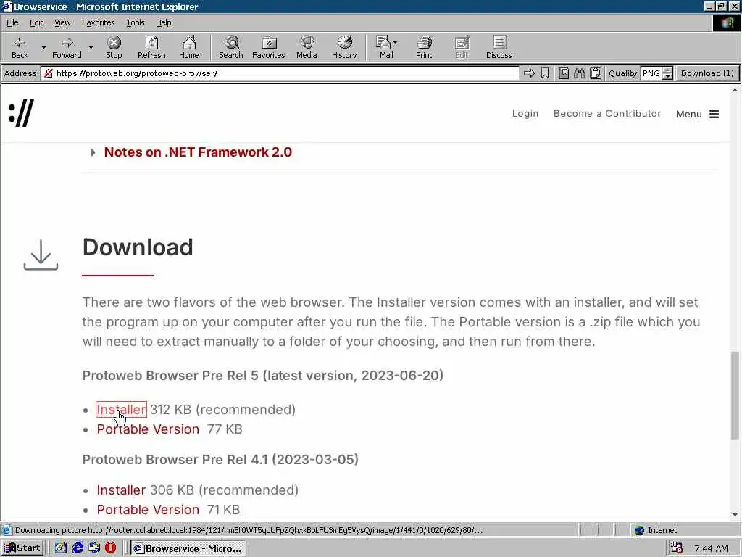The width and height of the screenshot is (742, 557).
Task: Open the View menu
Action: (x=62, y=22)
